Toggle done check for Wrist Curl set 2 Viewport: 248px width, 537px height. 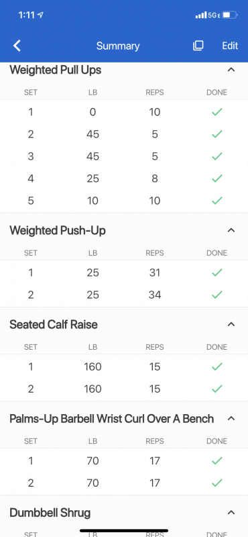point(217,483)
